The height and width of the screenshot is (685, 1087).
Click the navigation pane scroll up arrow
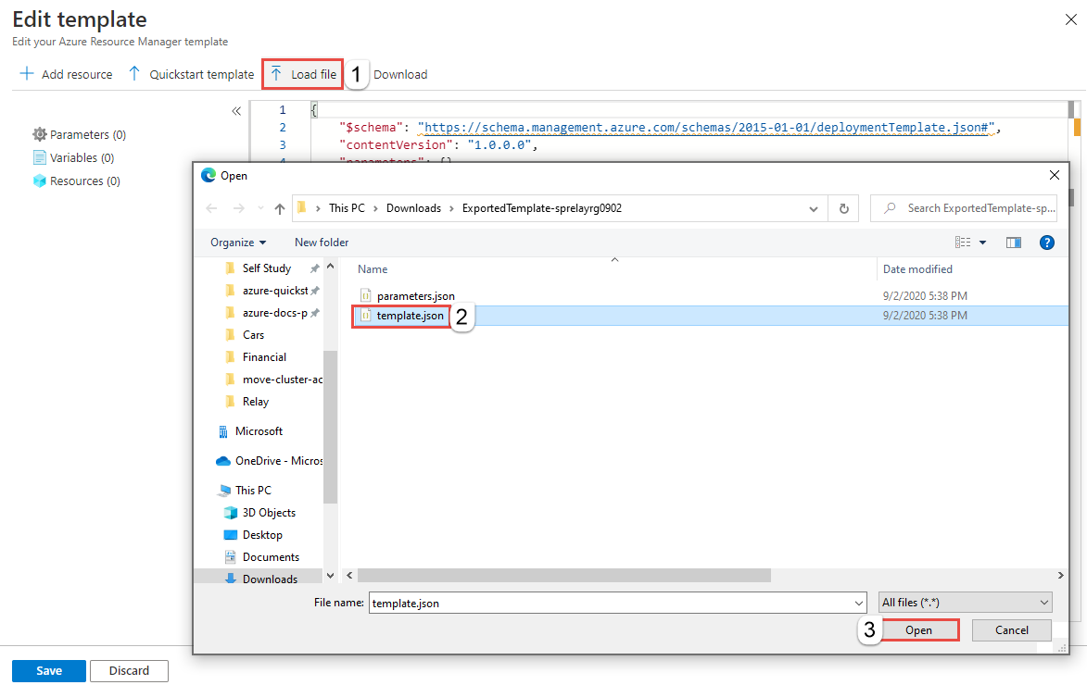click(x=330, y=266)
